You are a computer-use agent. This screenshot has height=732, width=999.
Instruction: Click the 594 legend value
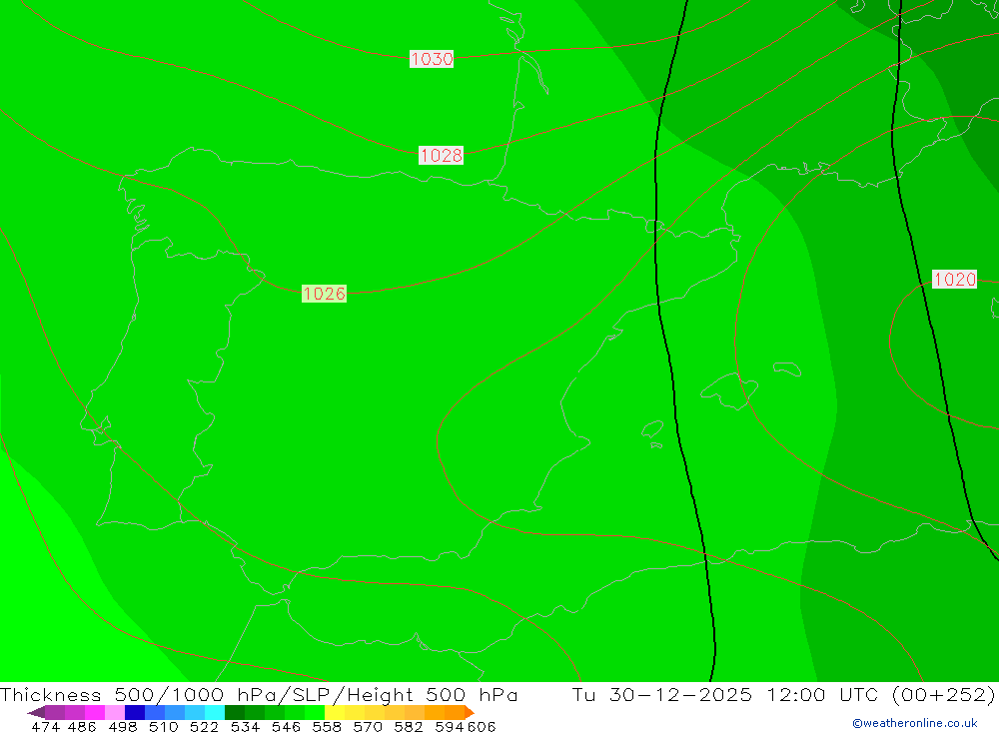450,726
